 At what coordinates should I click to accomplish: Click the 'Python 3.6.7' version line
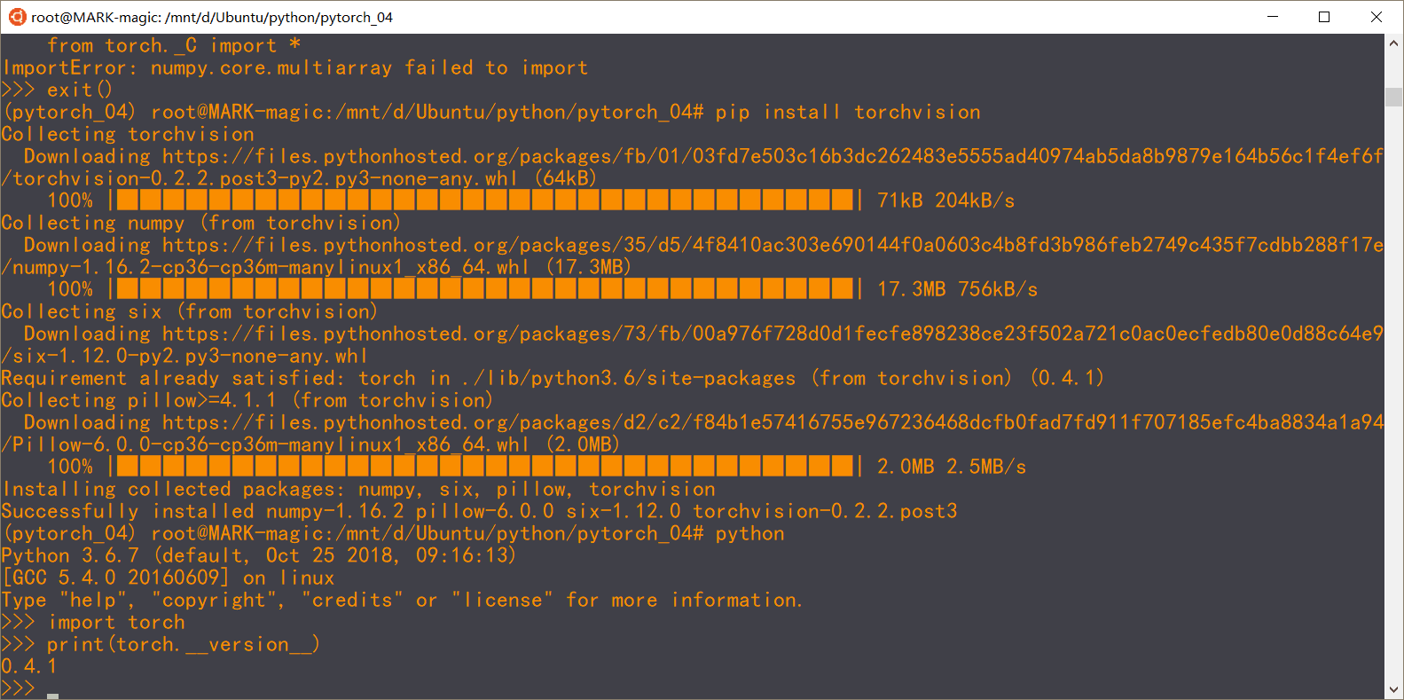[259, 555]
